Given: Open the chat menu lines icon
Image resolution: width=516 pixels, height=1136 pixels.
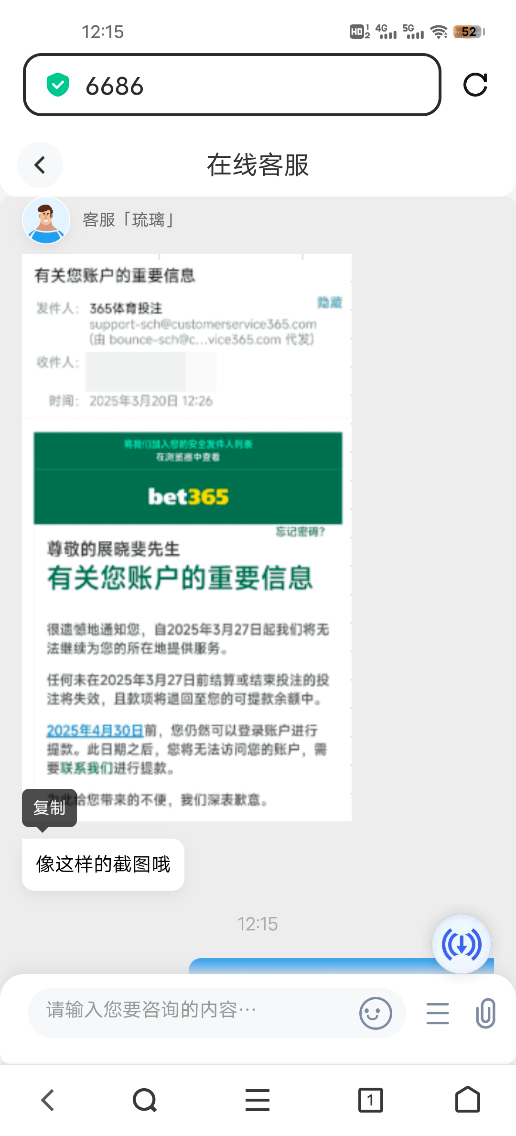Looking at the screenshot, I should pyautogui.click(x=438, y=1013).
